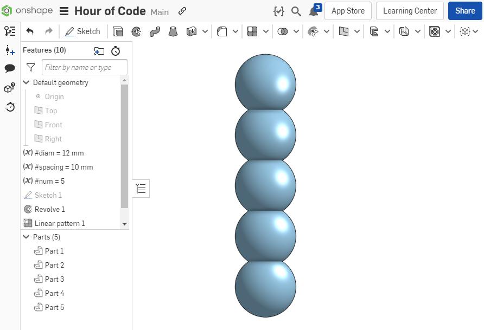This screenshot has width=484, height=330.
Task: Click the Share button
Action: pyautogui.click(x=465, y=11)
